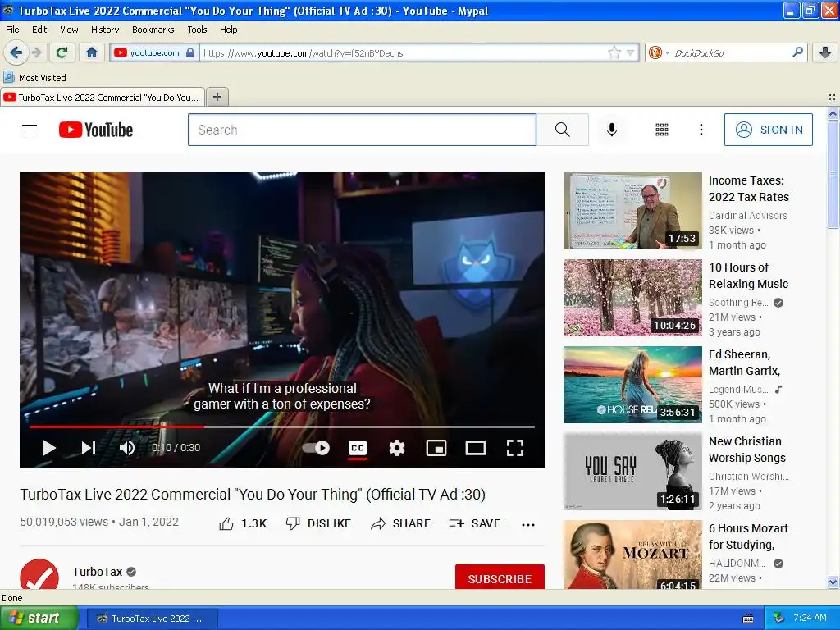Skip to next video with Next button

coord(89,448)
